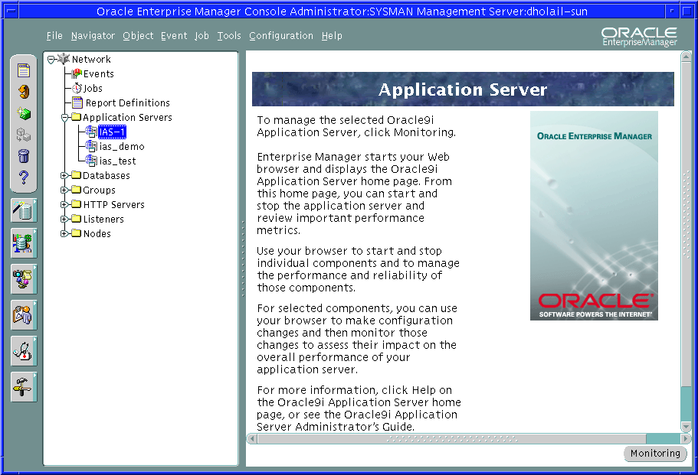Click the vertical scrollbar up arrow
The image size is (698, 475).
tap(686, 57)
